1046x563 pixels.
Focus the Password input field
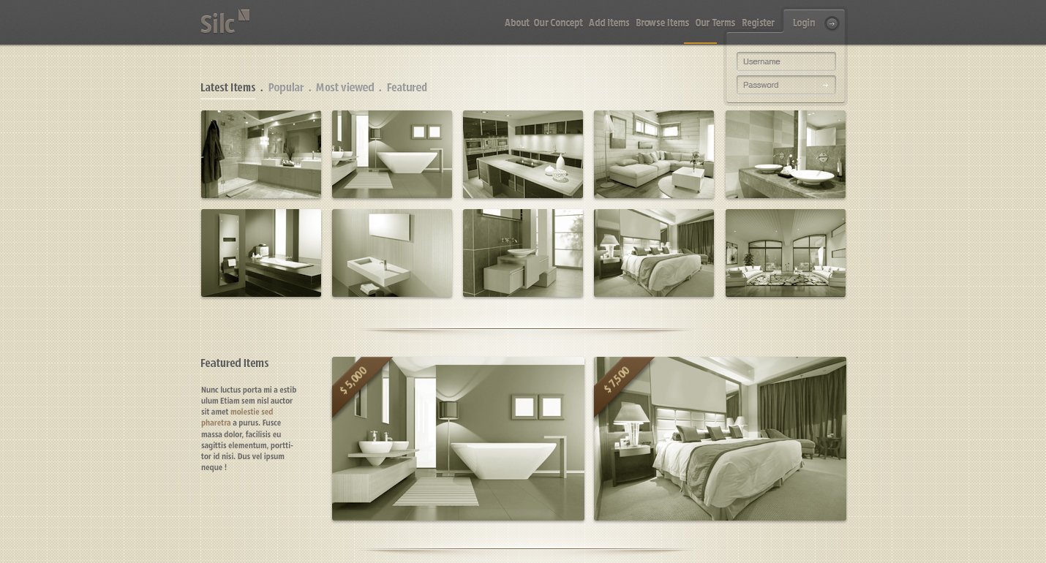point(777,85)
